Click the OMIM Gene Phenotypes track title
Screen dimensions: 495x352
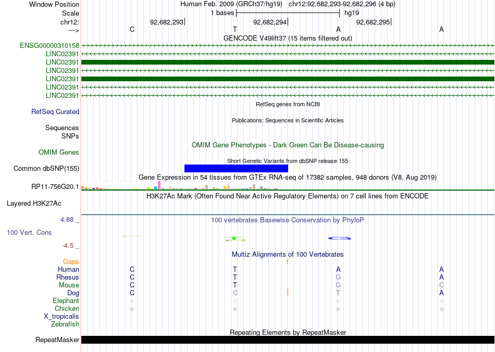[x=288, y=145]
